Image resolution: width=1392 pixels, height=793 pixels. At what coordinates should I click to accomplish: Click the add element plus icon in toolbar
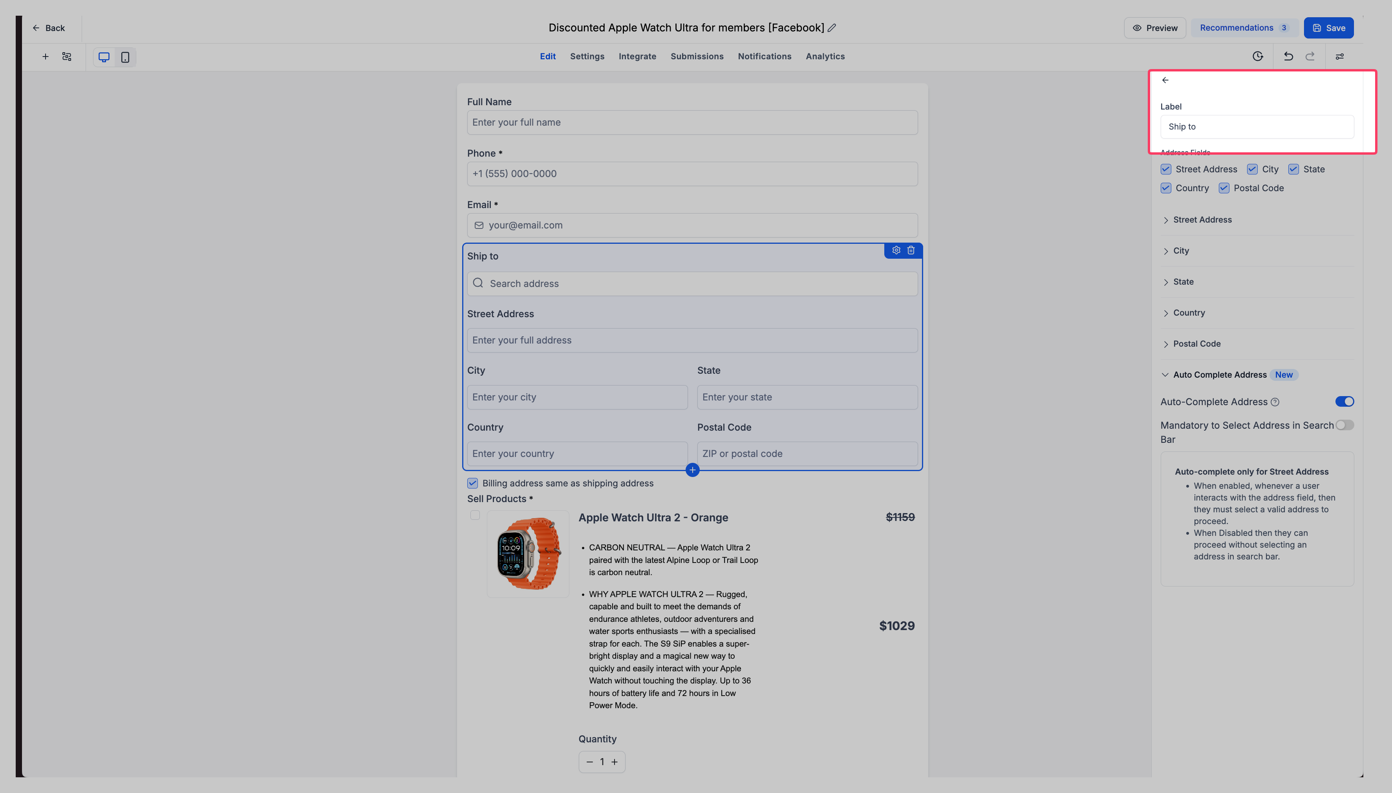pos(45,57)
